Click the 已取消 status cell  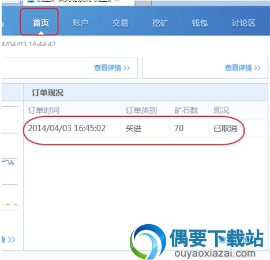tap(225, 128)
